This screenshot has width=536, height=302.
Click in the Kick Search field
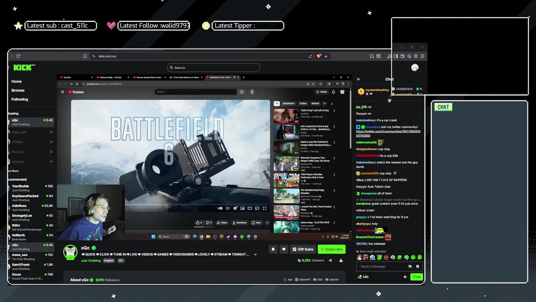(x=214, y=68)
